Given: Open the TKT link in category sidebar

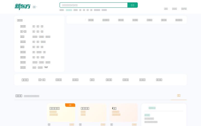Looking at the screenshot, I should 46,67.
